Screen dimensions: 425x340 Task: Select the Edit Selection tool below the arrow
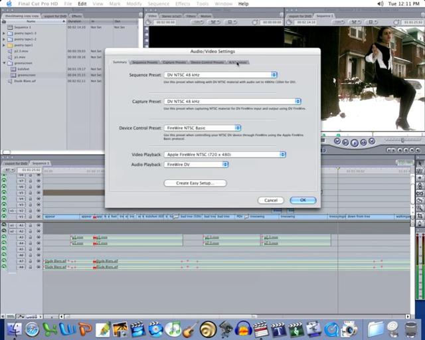coord(420,171)
